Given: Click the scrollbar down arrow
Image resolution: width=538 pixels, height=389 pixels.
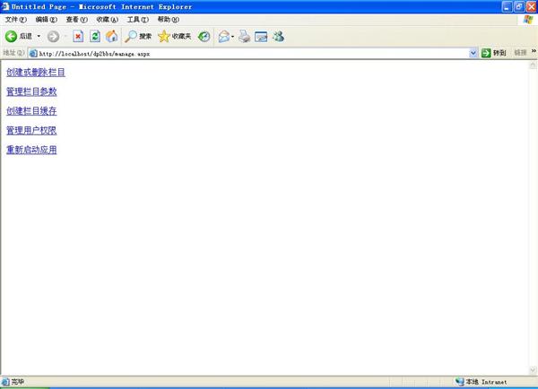Looking at the screenshot, I should (x=533, y=370).
